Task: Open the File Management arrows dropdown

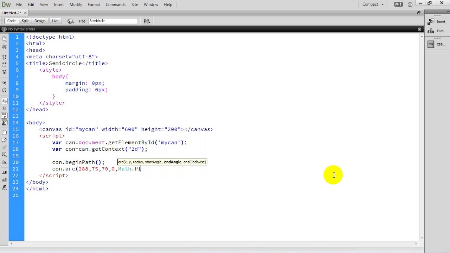Action: pos(147,21)
